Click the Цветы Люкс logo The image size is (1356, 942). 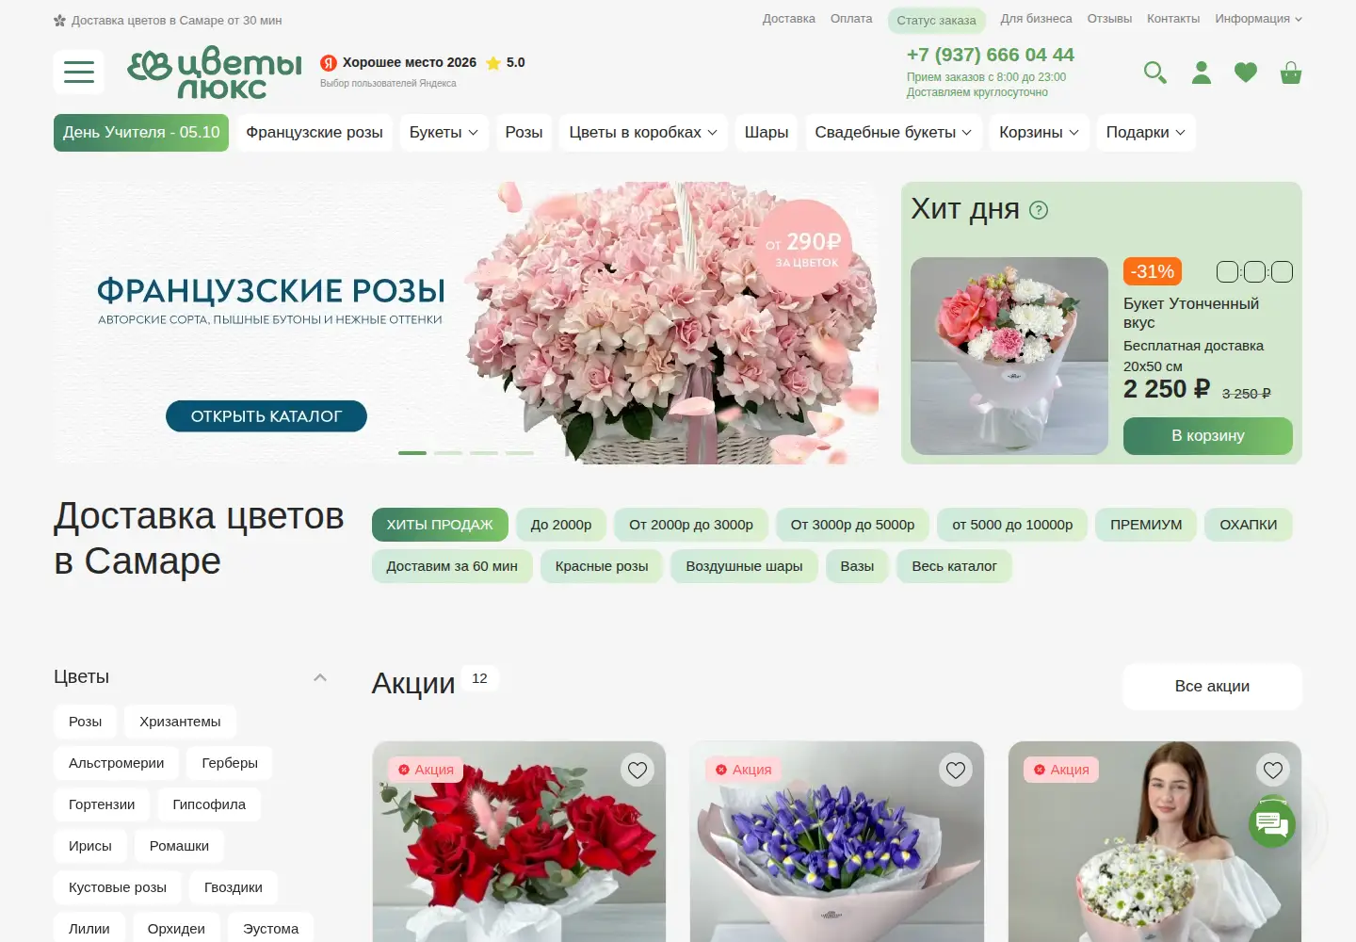(x=215, y=73)
